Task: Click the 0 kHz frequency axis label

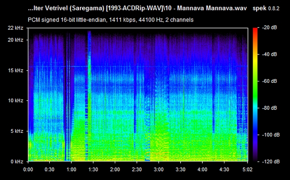Action: [17, 162]
